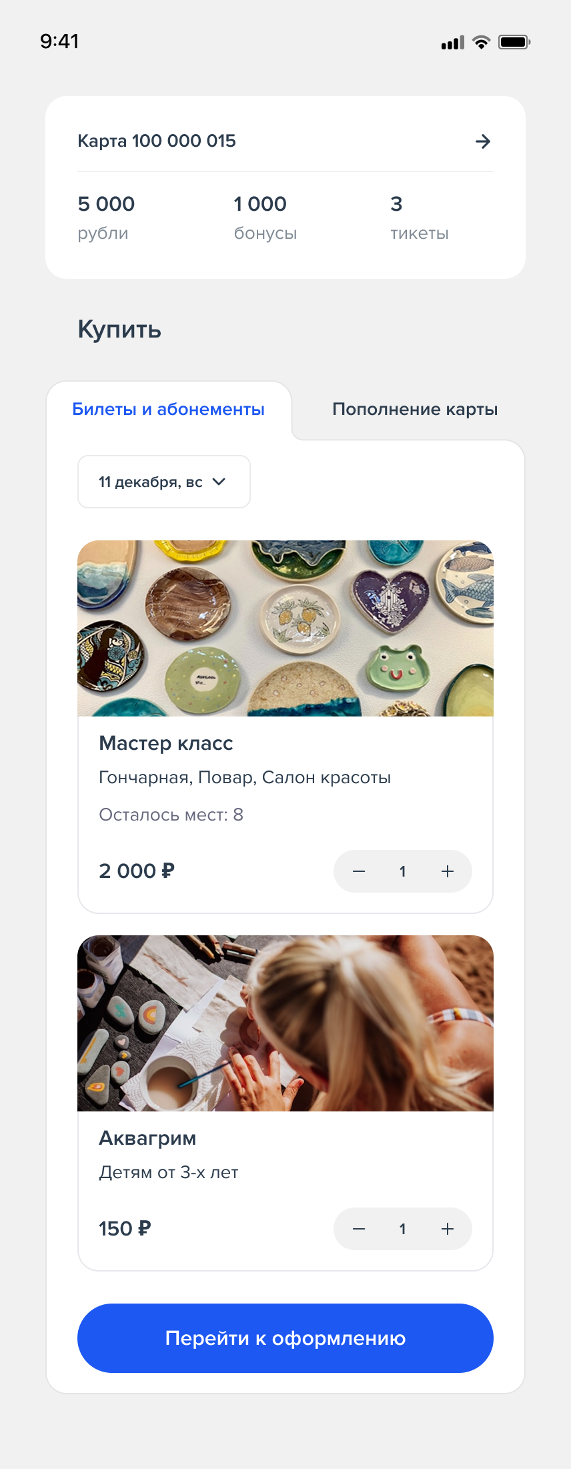Screen dimensions: 571x1469
Task: Open the Аквагрим item title
Action: pos(147,1138)
